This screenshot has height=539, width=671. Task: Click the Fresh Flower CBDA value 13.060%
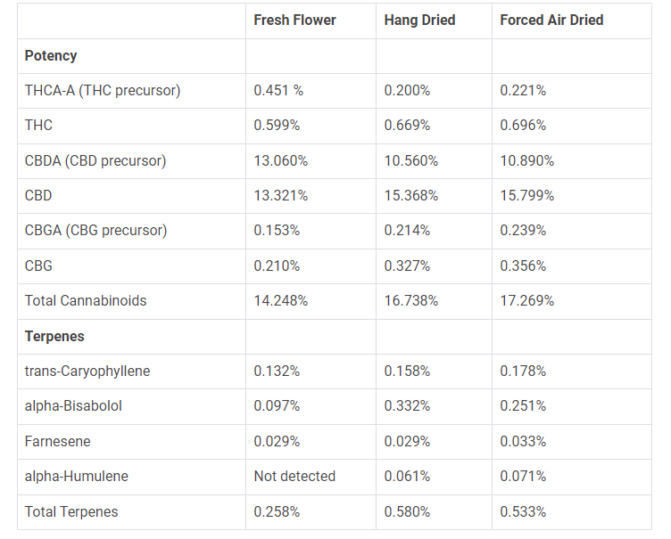(280, 161)
